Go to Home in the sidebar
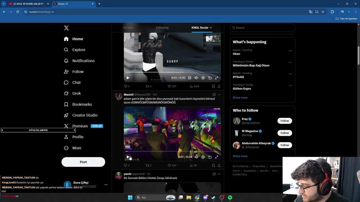360x202 pixels. click(74, 39)
